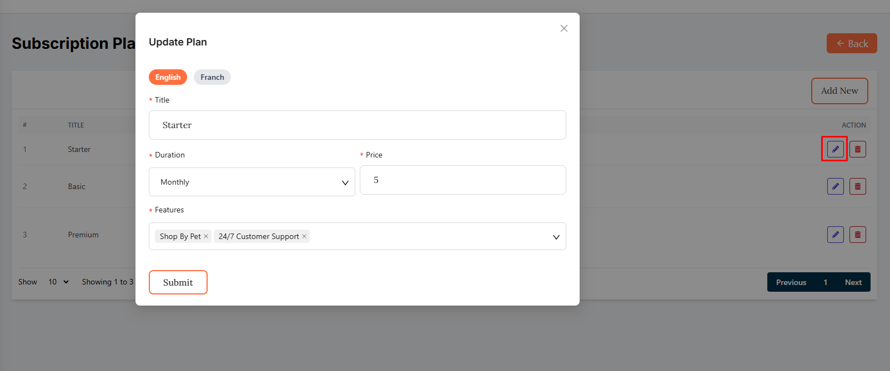
Task: Open the Show 10 entries dropdown
Action: pos(58,282)
